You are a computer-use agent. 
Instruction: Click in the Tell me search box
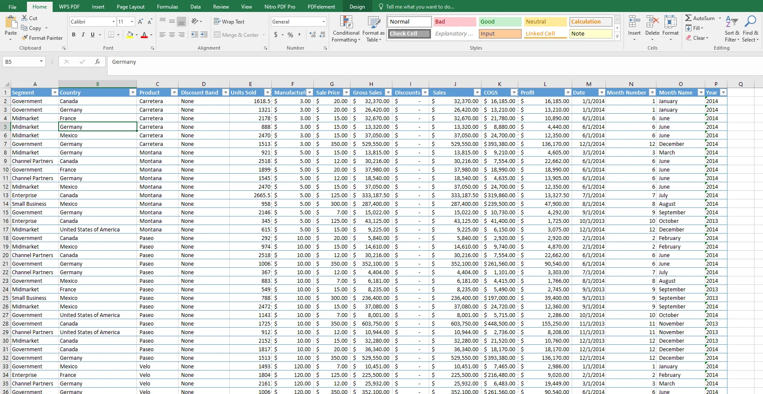419,7
